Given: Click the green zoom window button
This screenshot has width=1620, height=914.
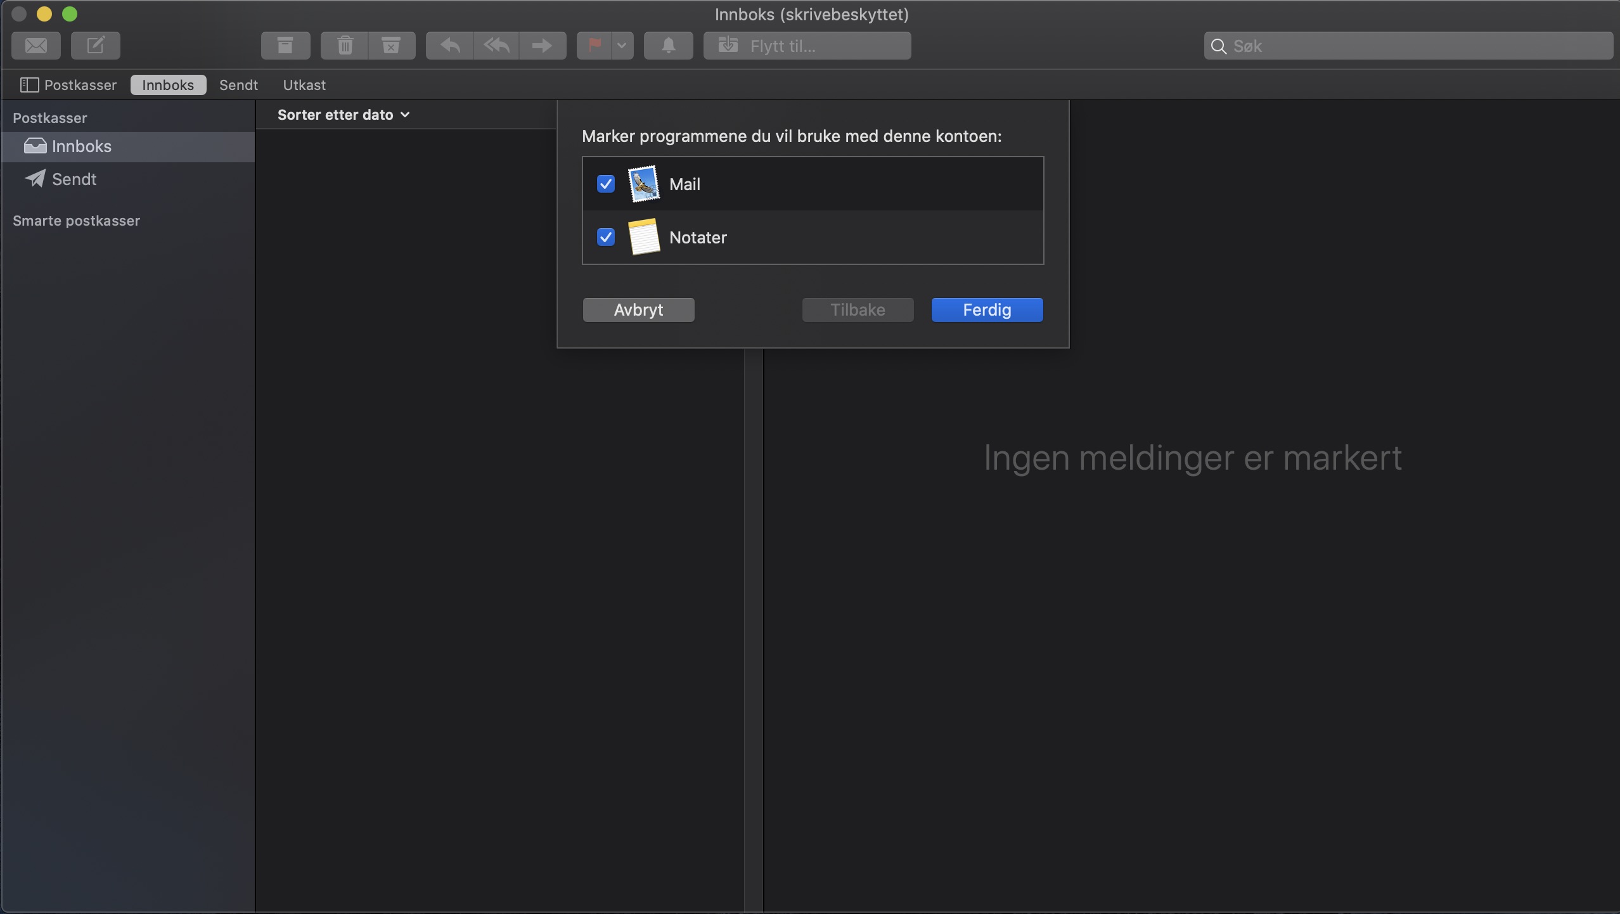Looking at the screenshot, I should click(70, 14).
